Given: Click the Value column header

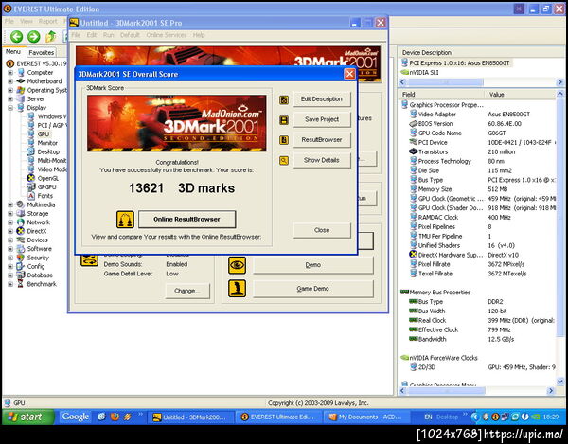Looking at the screenshot, I should click(x=520, y=95).
